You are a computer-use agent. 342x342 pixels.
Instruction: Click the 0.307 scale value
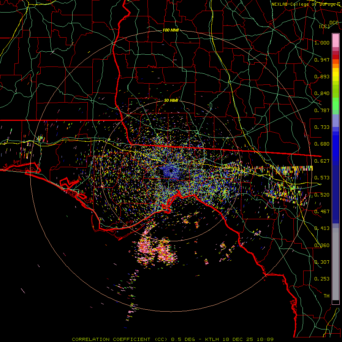point(322,262)
